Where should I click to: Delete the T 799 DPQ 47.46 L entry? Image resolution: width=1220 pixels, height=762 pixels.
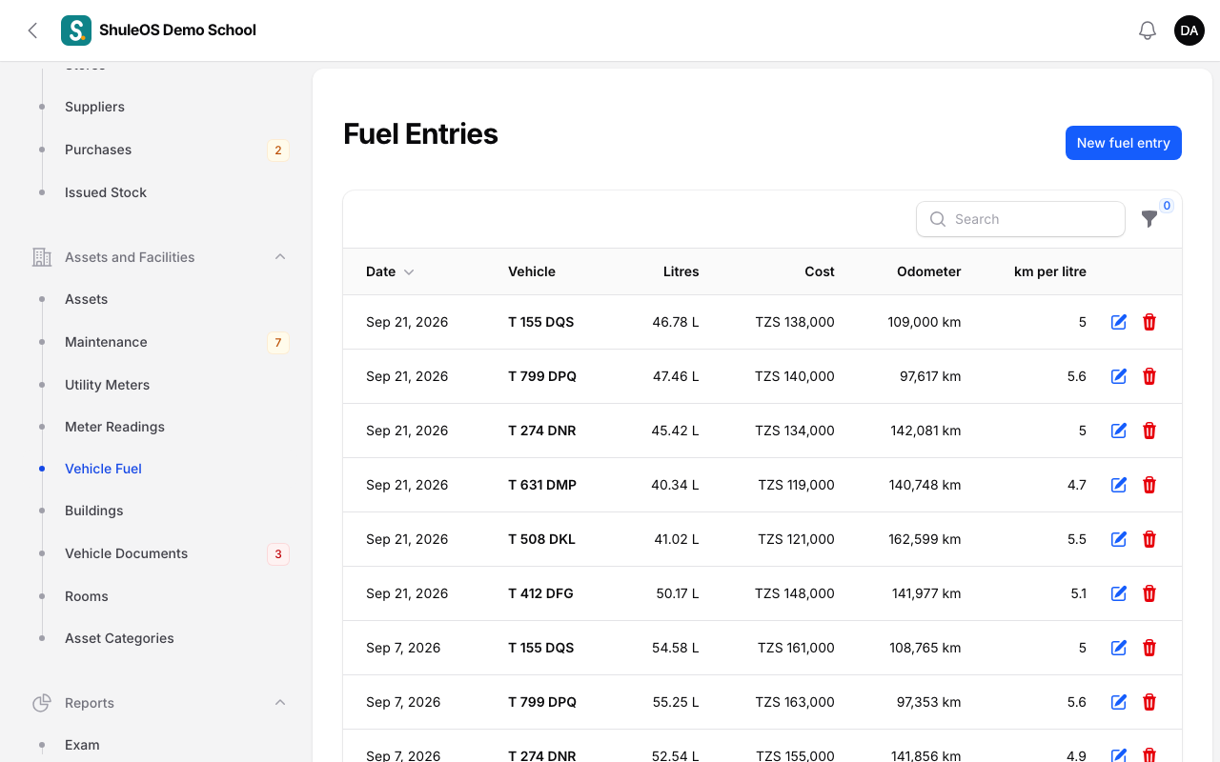[x=1149, y=376]
